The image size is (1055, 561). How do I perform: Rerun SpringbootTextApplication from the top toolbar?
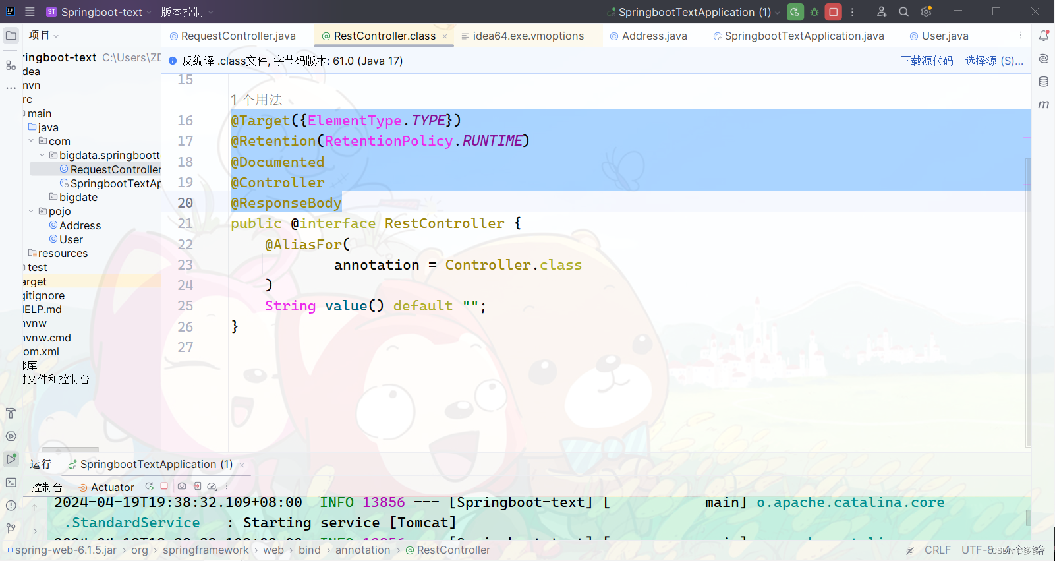(795, 12)
